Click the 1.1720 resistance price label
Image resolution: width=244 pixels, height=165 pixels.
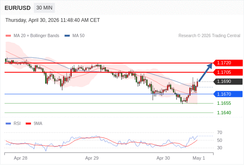pyautogui.click(x=227, y=63)
